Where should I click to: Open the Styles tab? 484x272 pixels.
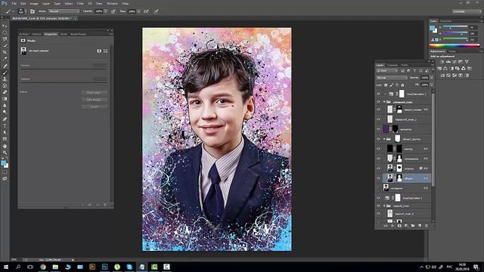click(452, 51)
